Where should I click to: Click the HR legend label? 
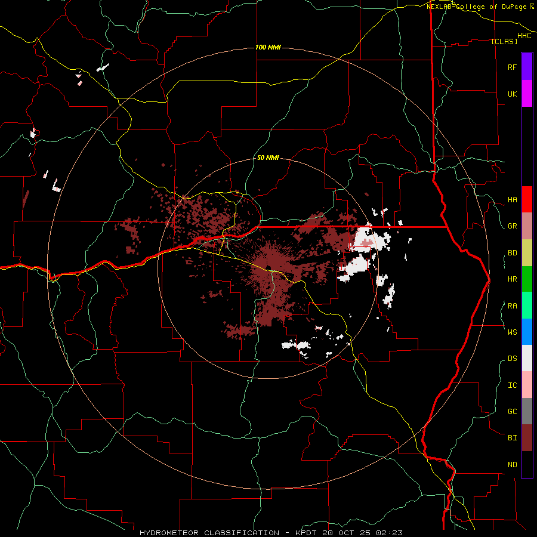512,279
